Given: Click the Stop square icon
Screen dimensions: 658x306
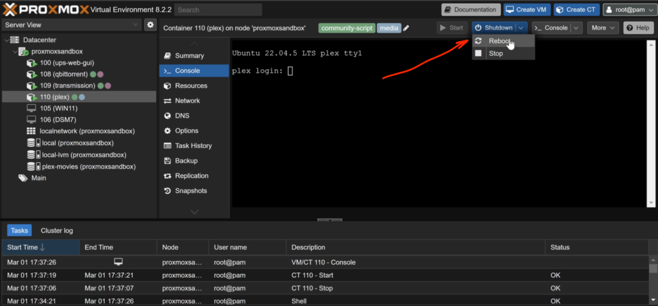Looking at the screenshot, I should pos(478,53).
